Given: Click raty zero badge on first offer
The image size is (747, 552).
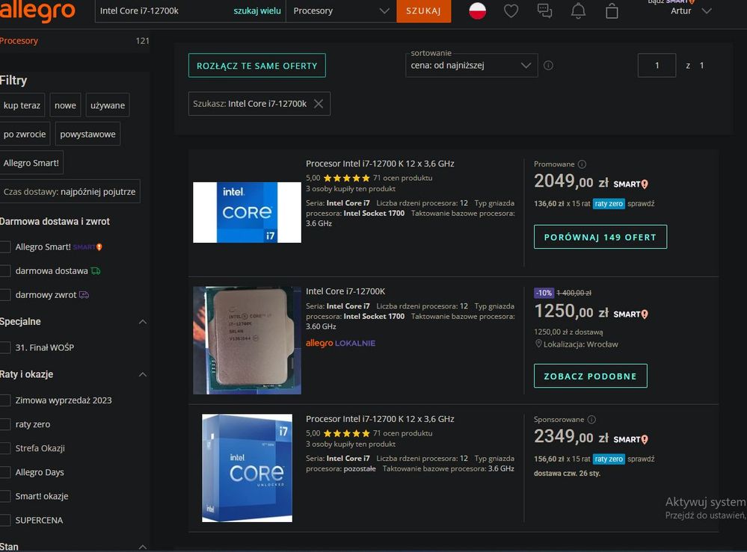Looking at the screenshot, I should tap(609, 204).
